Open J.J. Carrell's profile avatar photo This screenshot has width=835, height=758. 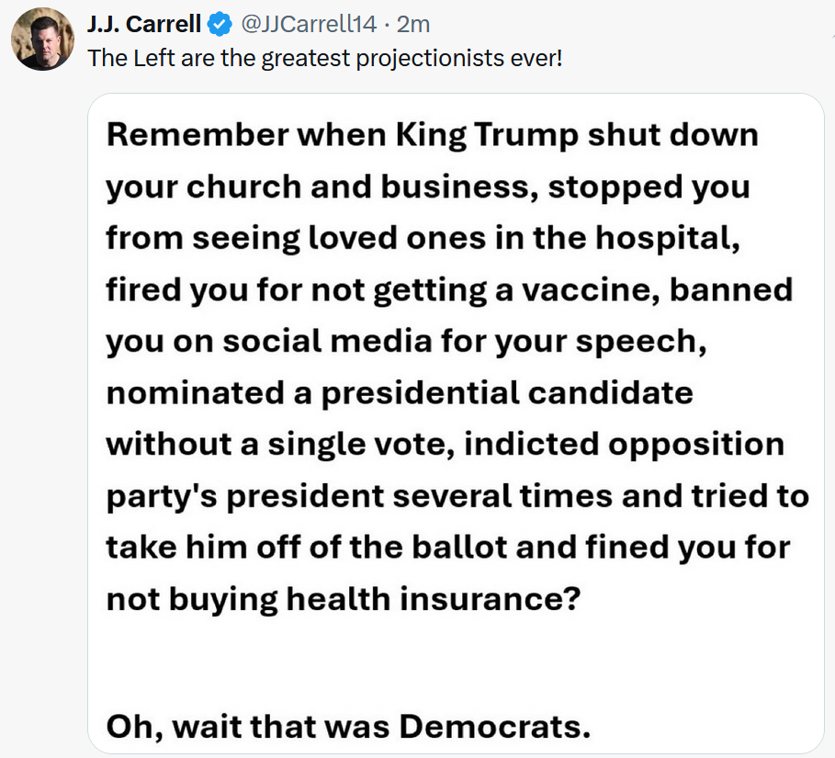(42, 39)
